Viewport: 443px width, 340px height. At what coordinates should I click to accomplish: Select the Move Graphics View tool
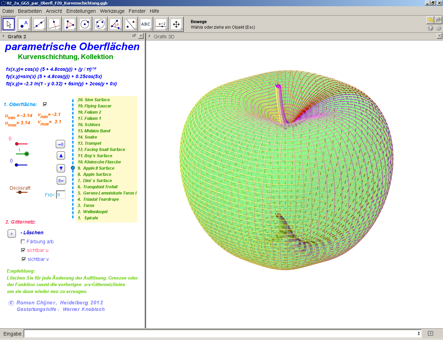176,24
